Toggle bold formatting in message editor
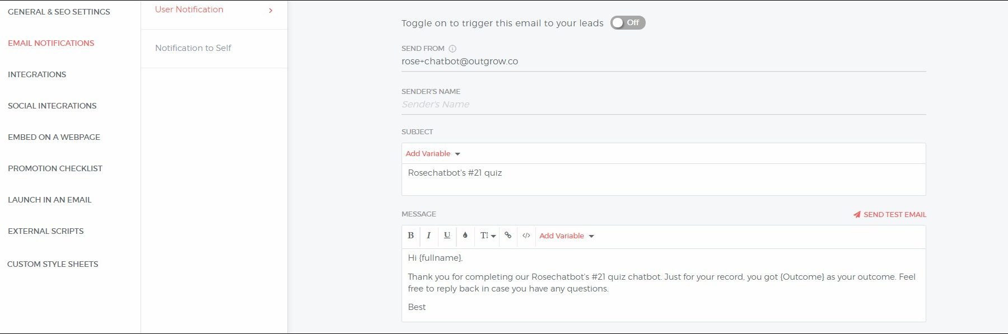The height and width of the screenshot is (334, 1008). click(410, 236)
